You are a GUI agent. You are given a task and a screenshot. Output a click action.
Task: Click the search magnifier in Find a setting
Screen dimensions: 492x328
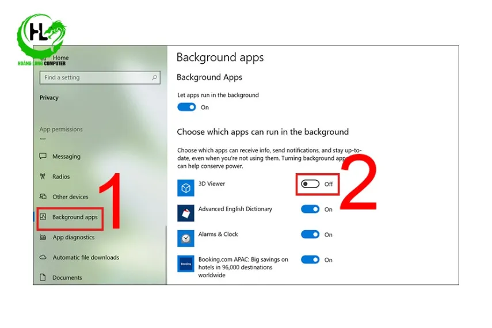pos(154,78)
